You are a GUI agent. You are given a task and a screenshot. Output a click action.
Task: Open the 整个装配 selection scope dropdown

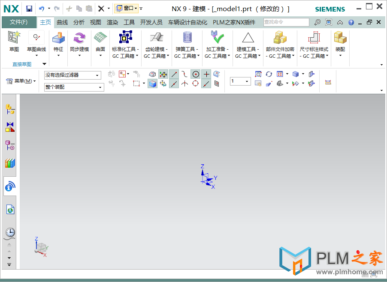74,87
